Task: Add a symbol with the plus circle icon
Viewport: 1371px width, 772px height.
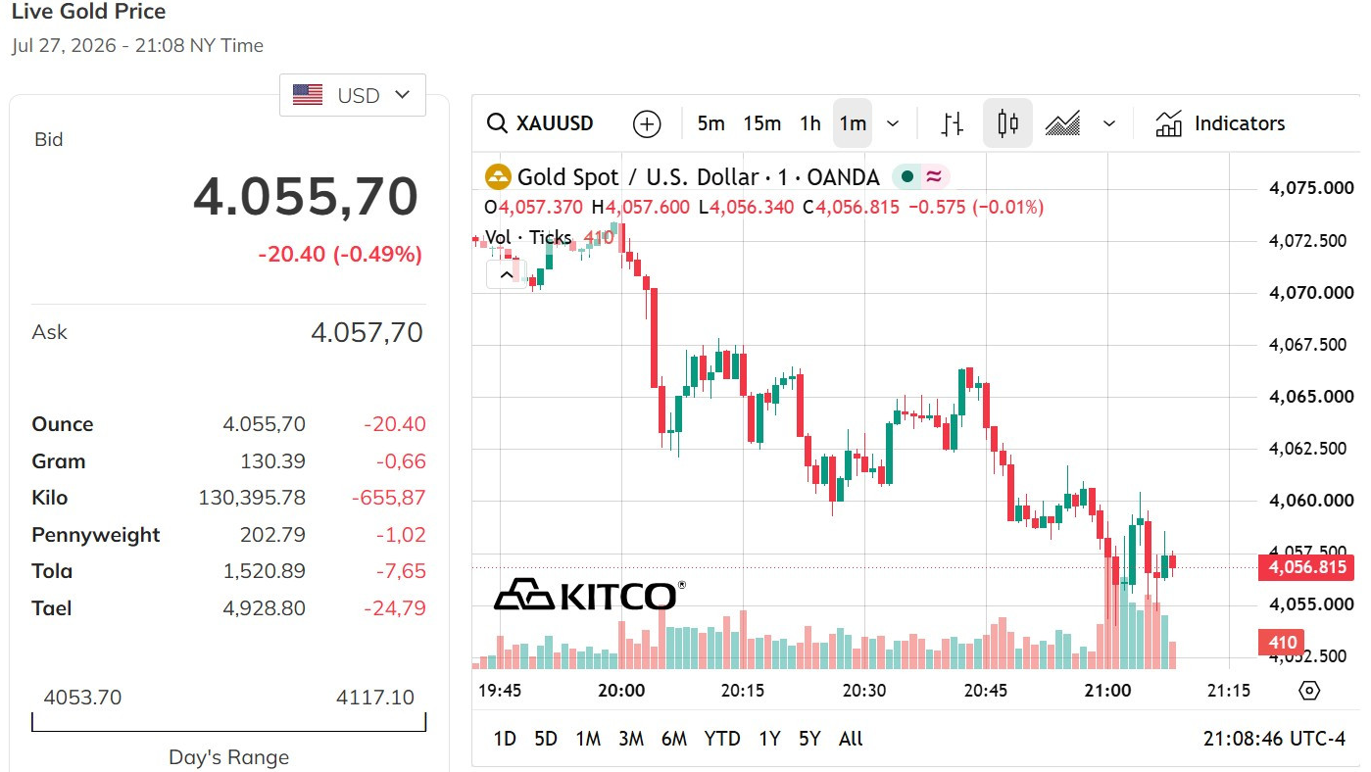Action: click(x=647, y=123)
